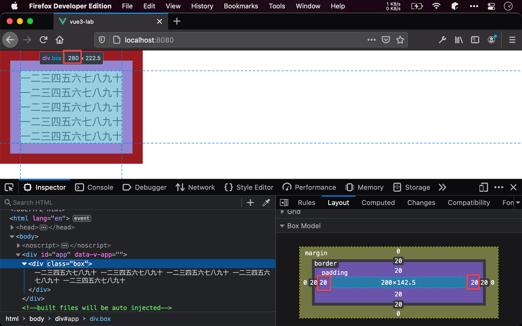Open the Bookmarks menu
This screenshot has height=326, width=522.
(x=241, y=6)
